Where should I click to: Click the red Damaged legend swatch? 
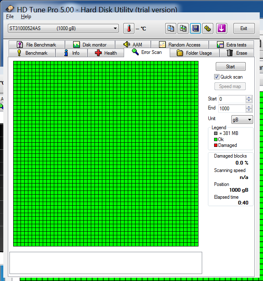point(216,145)
